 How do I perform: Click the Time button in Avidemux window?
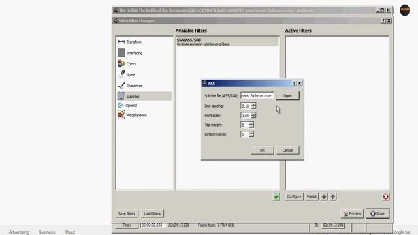point(127,225)
